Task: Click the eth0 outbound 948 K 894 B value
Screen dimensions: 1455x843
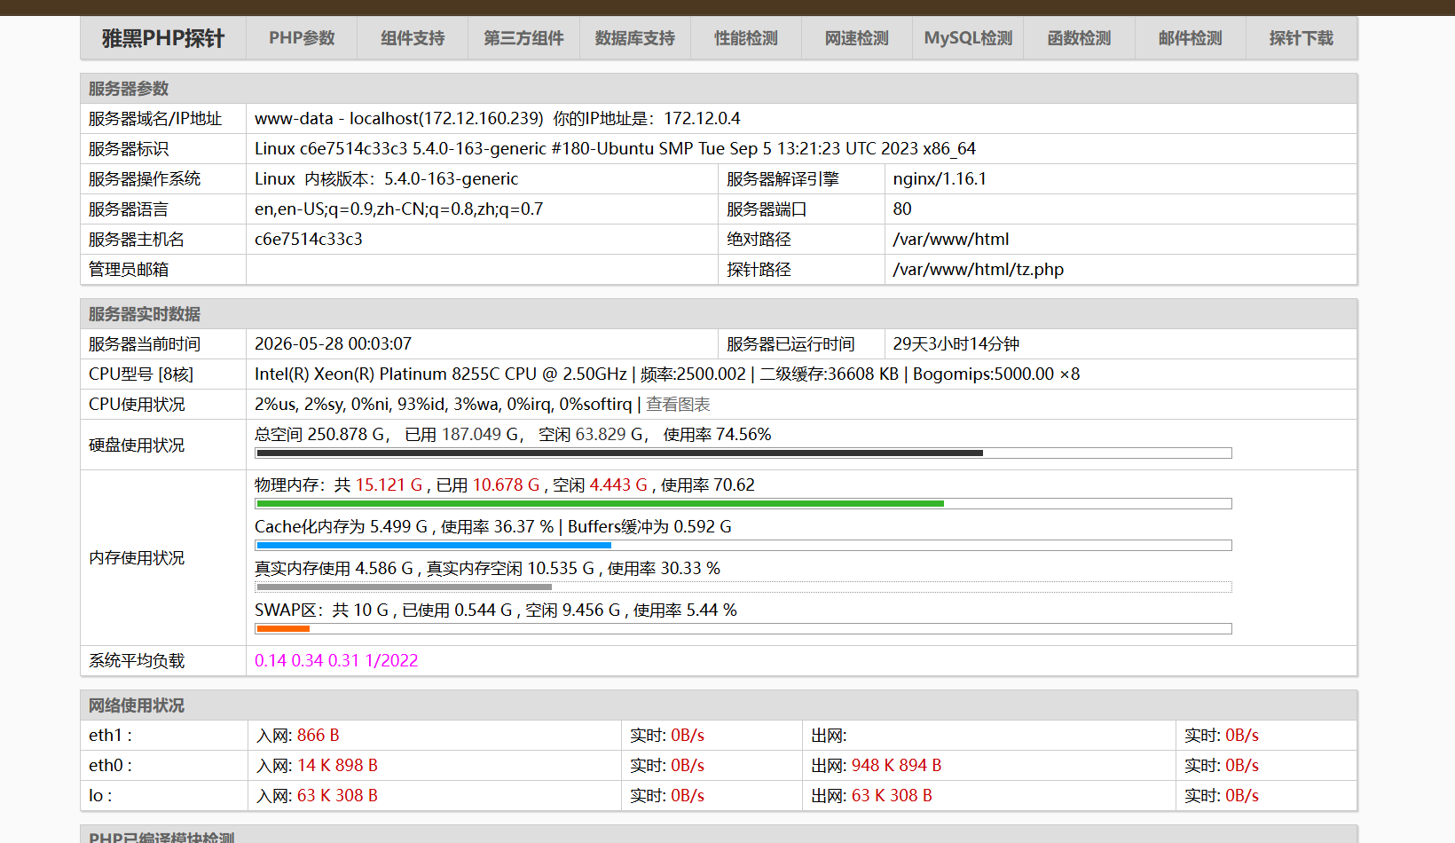Action: tap(896, 765)
